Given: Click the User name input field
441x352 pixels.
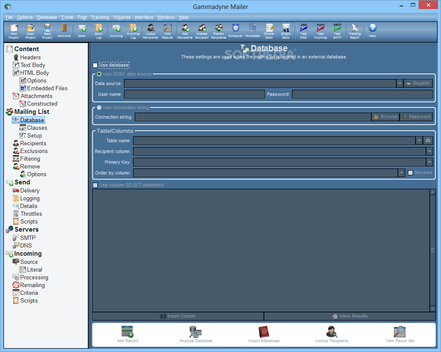Looking at the screenshot, I should [x=194, y=94].
